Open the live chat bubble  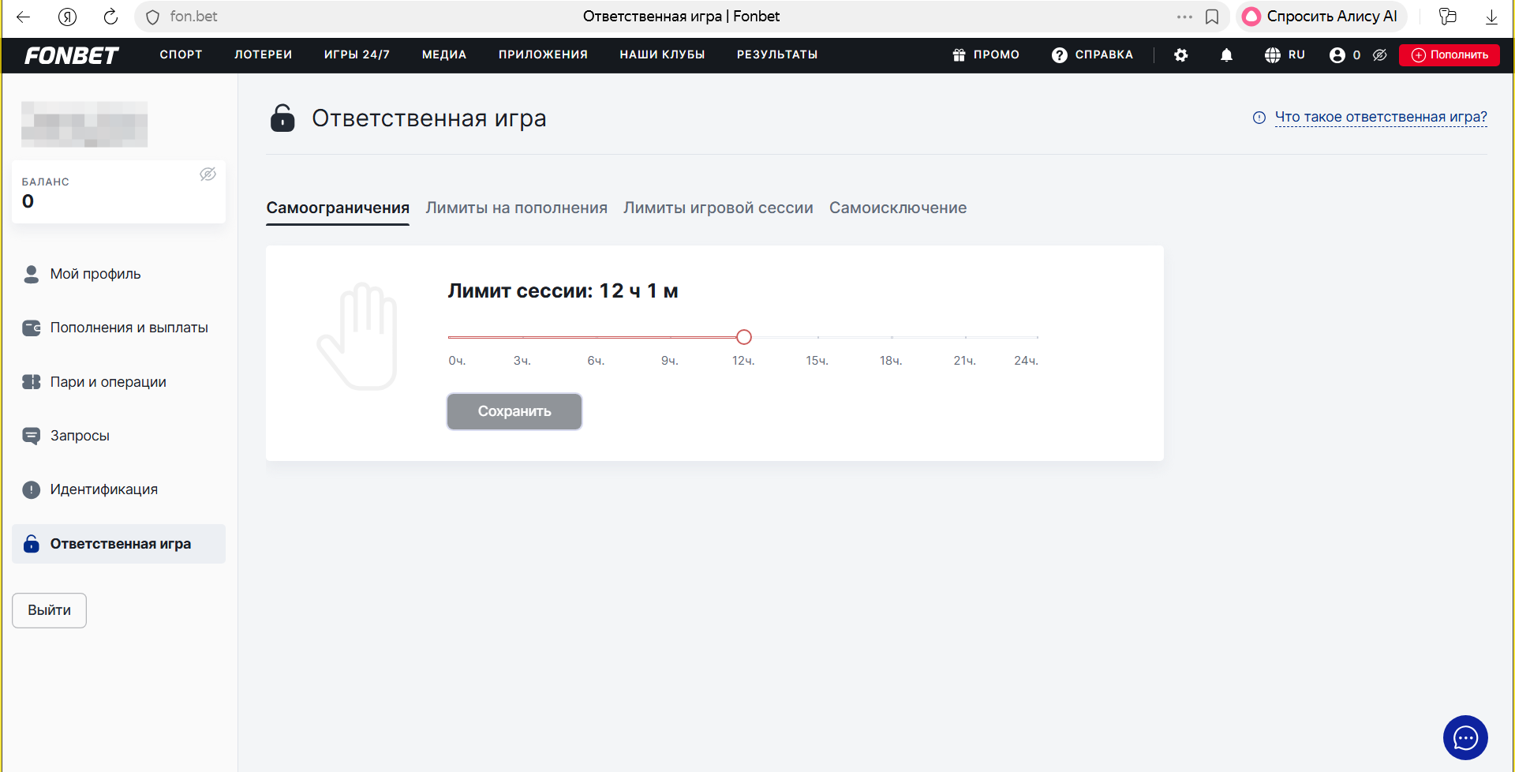click(1465, 738)
